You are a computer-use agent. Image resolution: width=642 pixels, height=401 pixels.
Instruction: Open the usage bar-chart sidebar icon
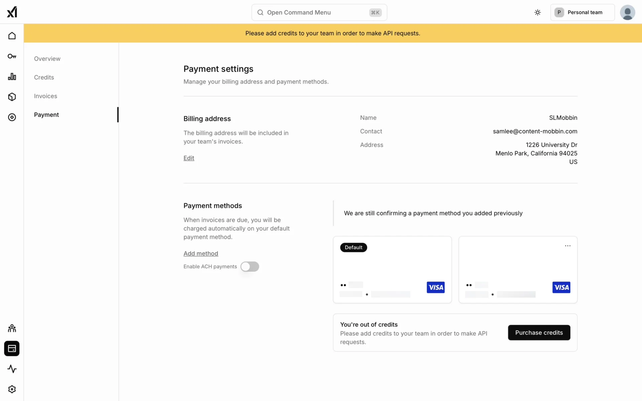point(12,77)
